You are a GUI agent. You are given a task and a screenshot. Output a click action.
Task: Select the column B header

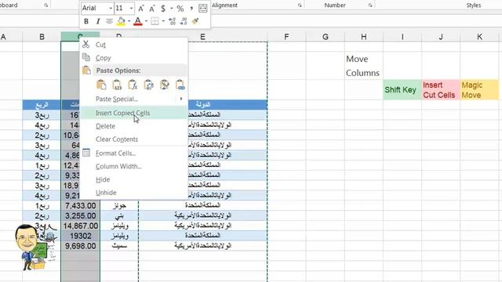click(42, 37)
